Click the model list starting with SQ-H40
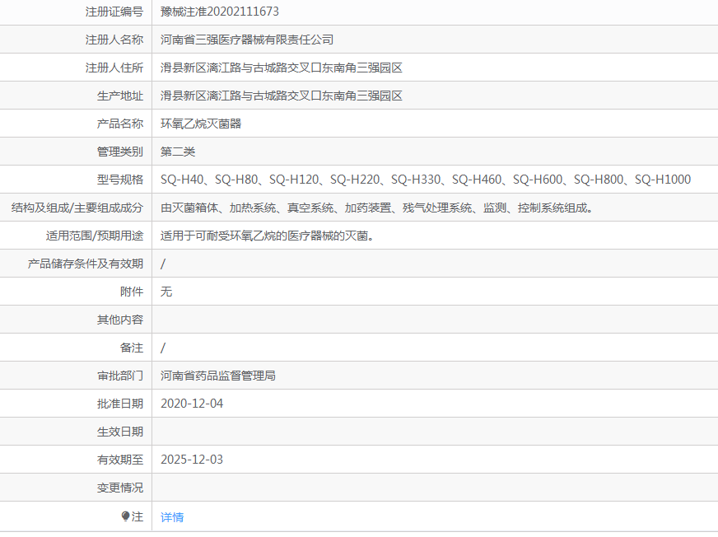Image resolution: width=718 pixels, height=537 pixels. 426,180
